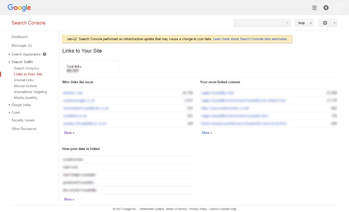Open International Targeting
Screen dimensions: 349x212
pos(30,92)
